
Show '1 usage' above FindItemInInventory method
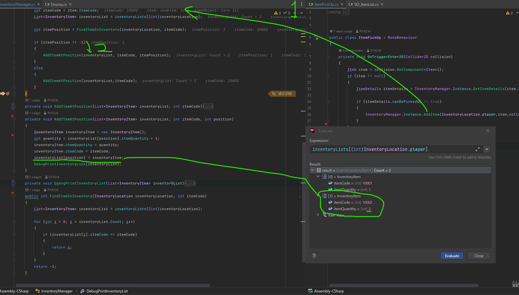(33, 190)
